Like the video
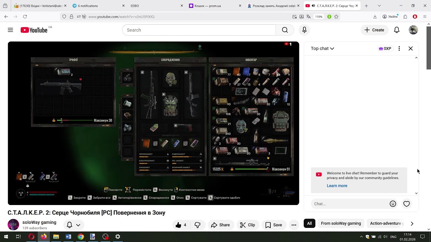 [181, 225]
